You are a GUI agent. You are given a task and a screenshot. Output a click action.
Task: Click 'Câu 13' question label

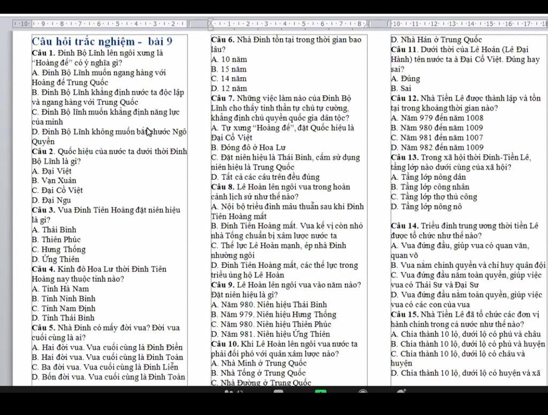pyautogui.click(x=405, y=158)
